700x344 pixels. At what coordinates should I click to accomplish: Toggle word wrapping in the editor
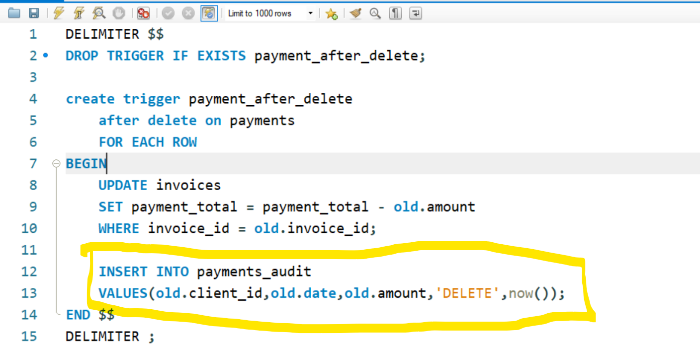coord(416,13)
